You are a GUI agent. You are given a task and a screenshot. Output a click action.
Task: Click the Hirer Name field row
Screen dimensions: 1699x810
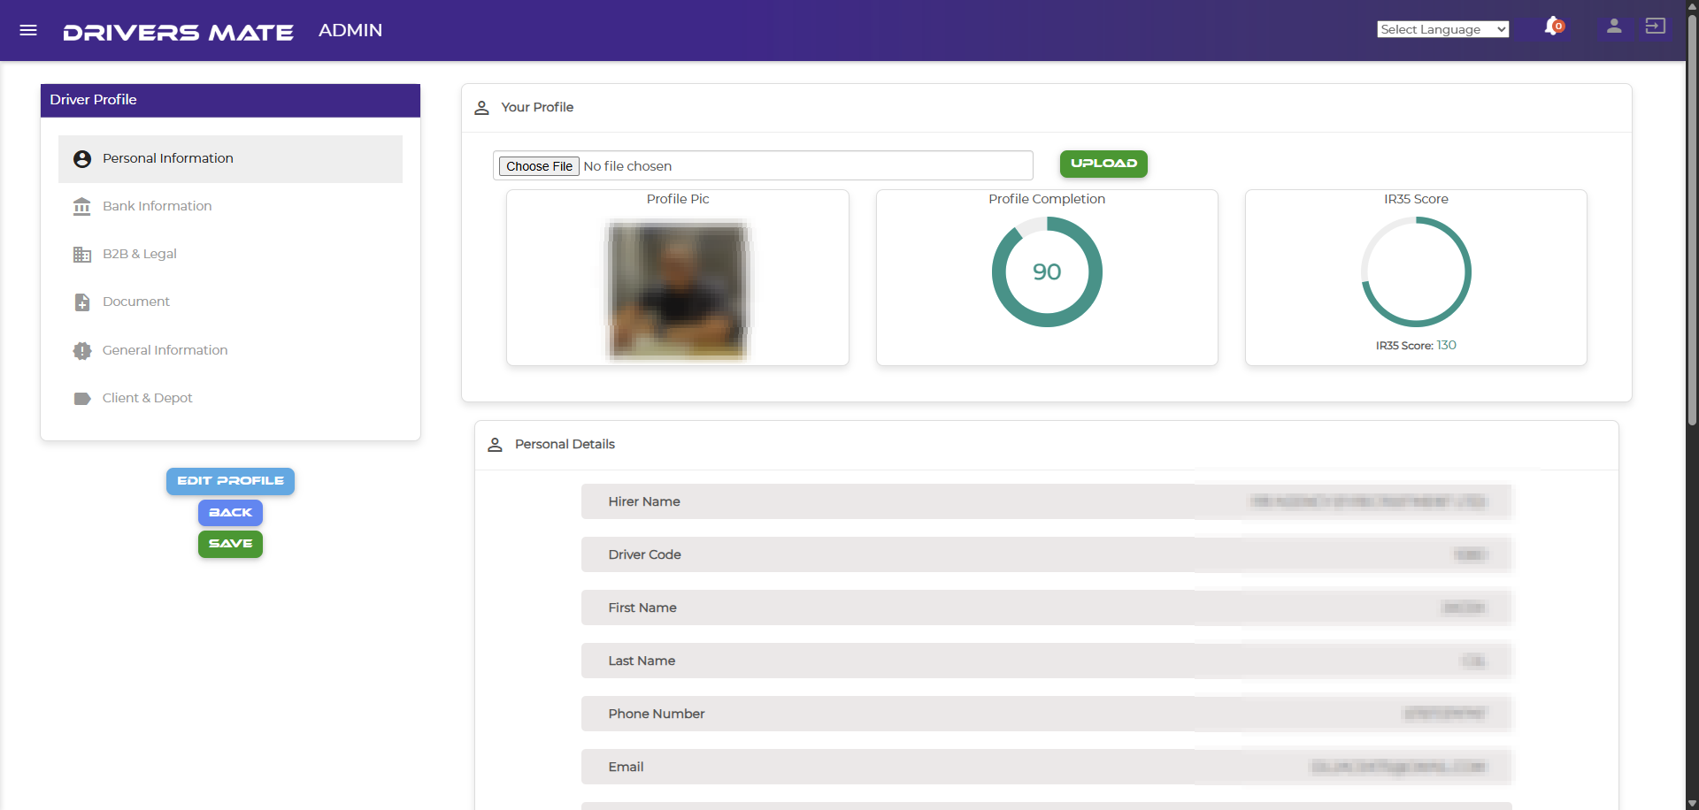(x=1047, y=501)
